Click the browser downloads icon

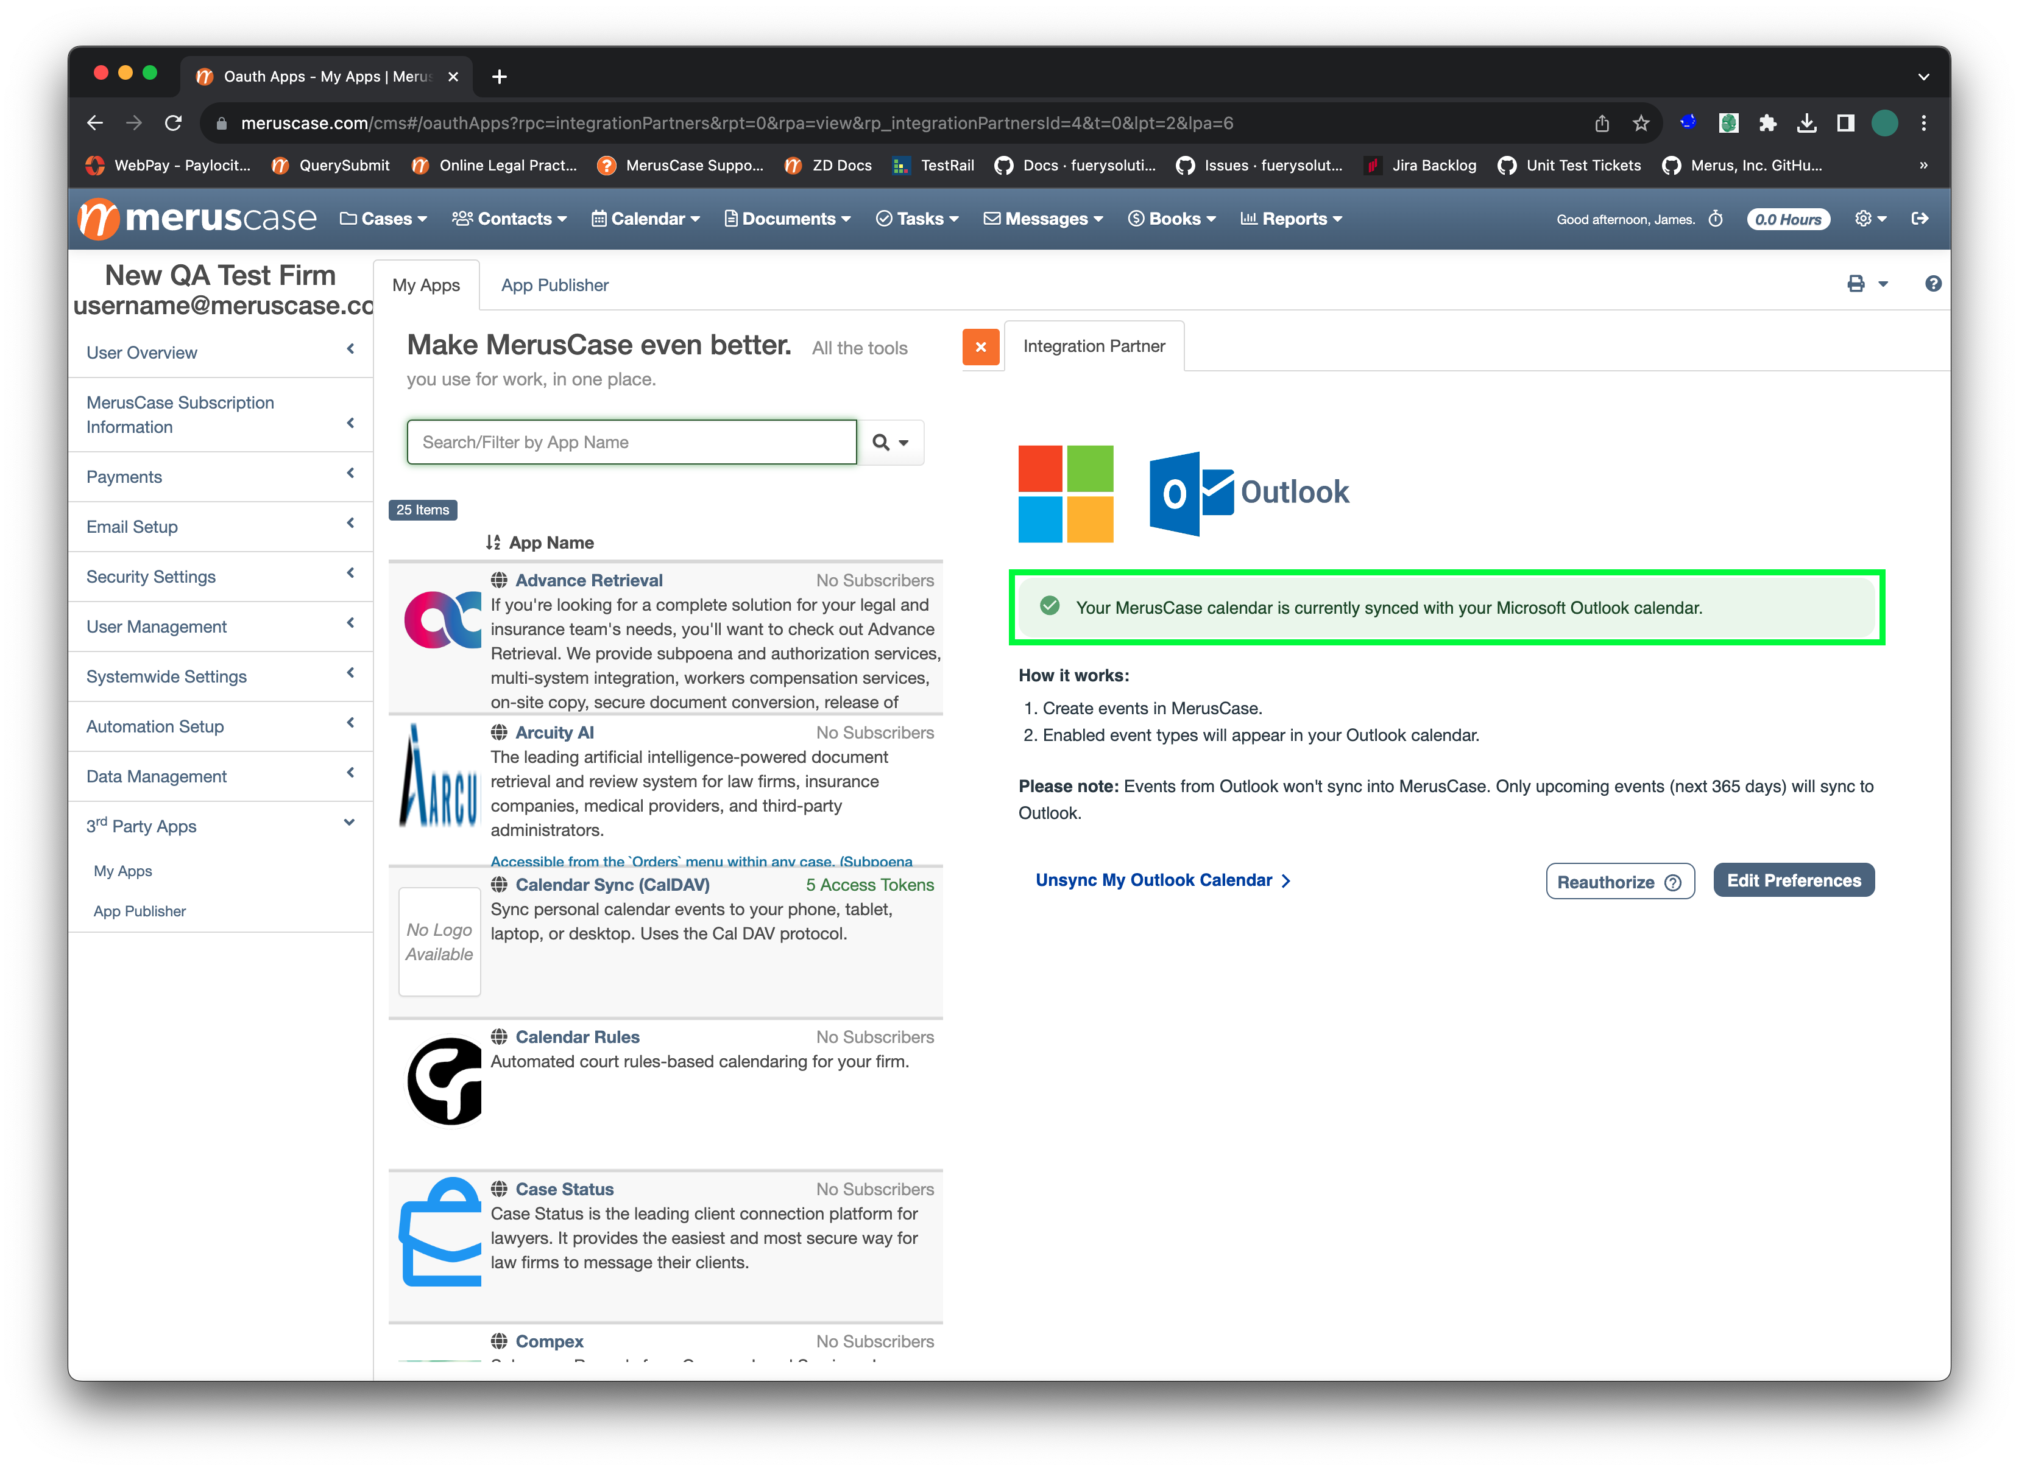coord(1806,124)
